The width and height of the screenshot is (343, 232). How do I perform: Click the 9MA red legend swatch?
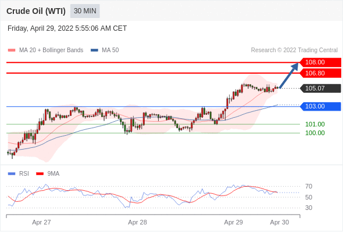40,174
